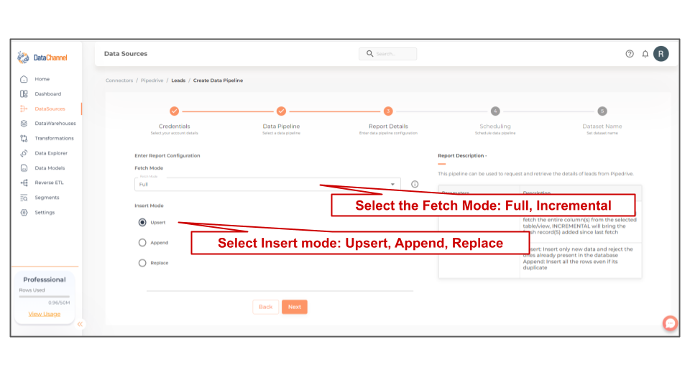This screenshot has height=388, width=690.
Task: Click Scheduling step circle 4
Action: tap(495, 111)
